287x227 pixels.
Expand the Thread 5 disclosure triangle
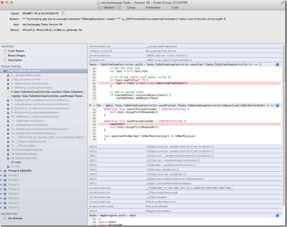(1, 194)
